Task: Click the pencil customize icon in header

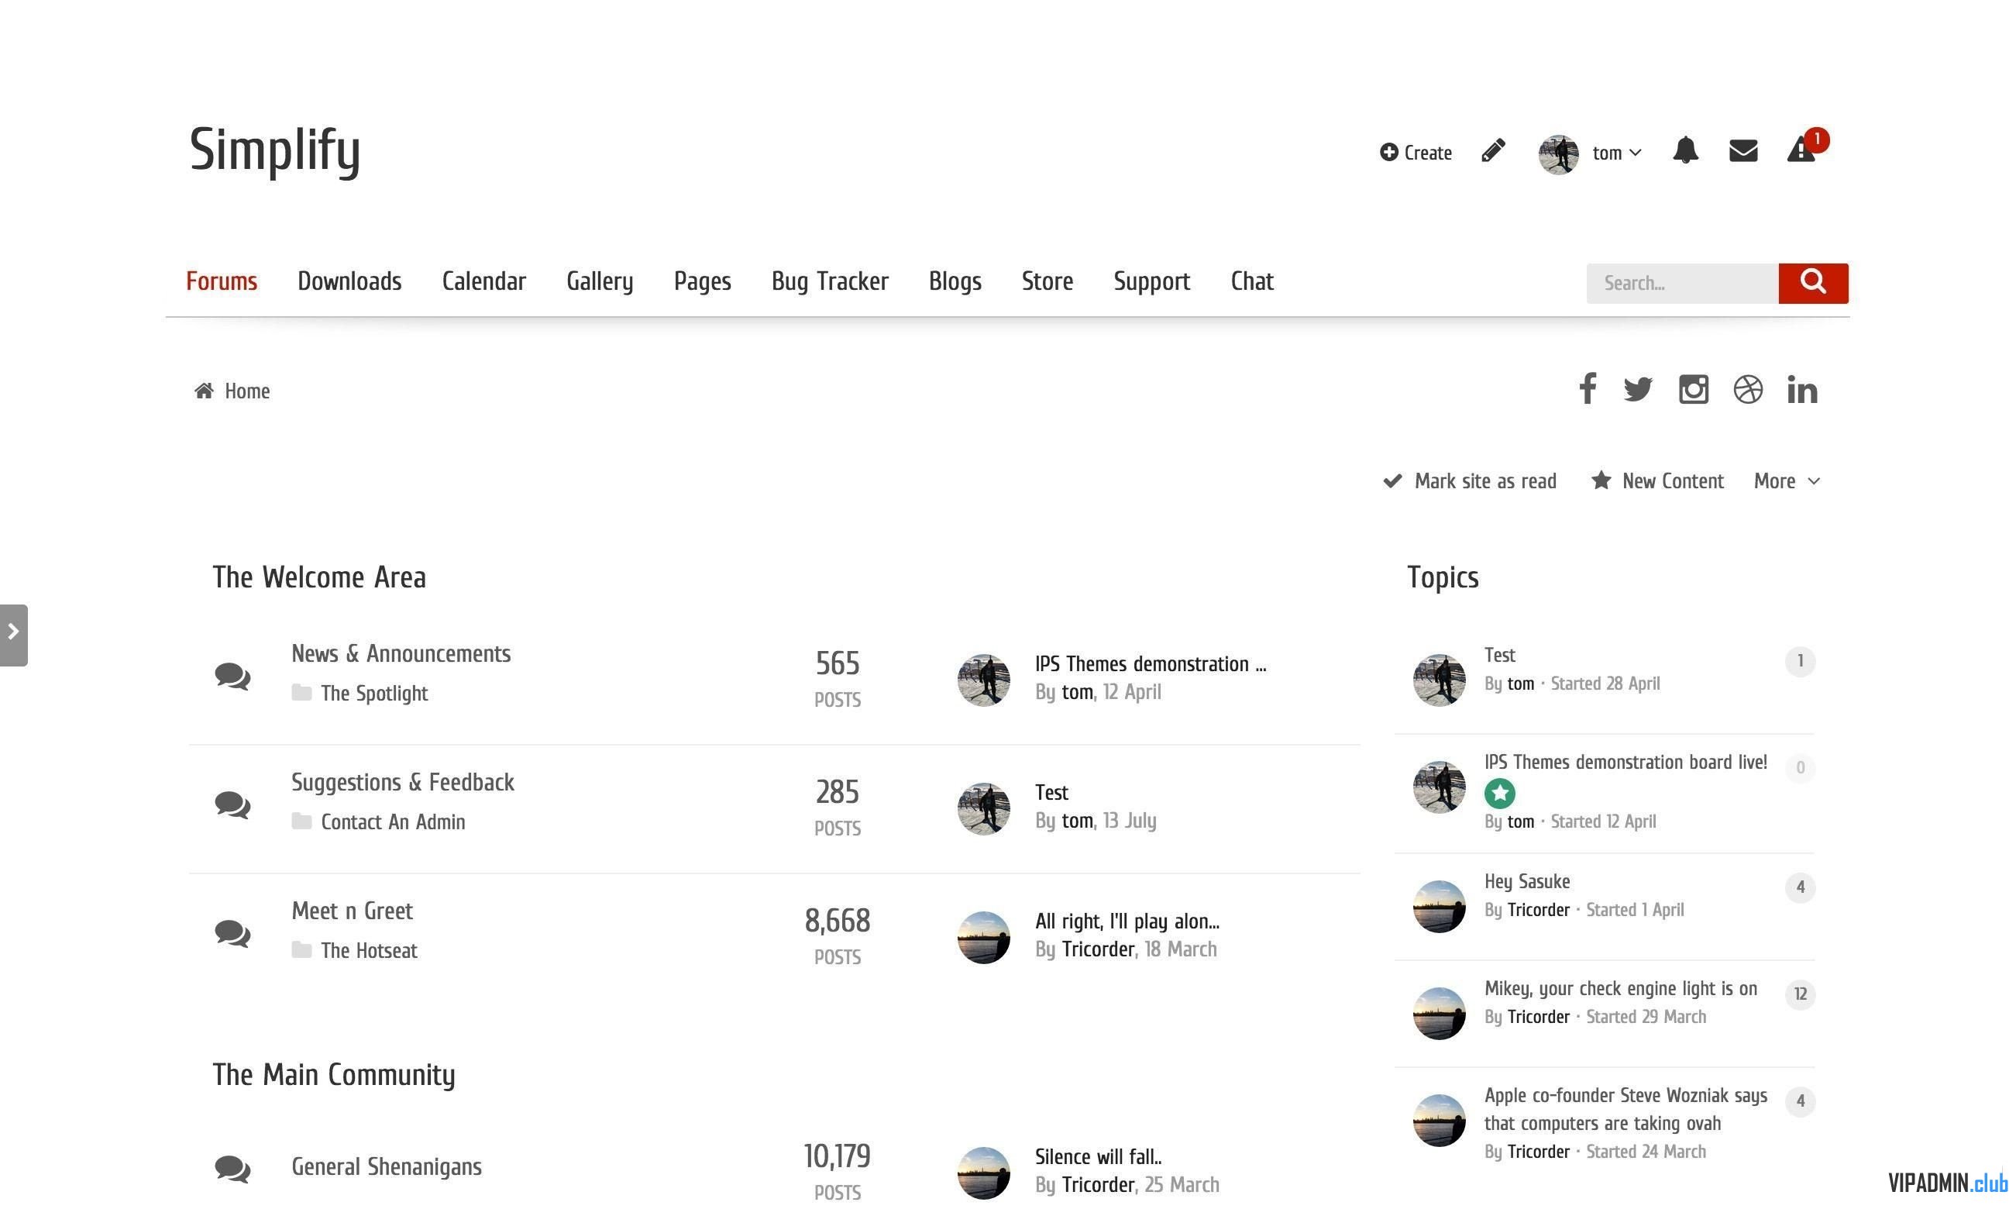Action: (x=1492, y=150)
